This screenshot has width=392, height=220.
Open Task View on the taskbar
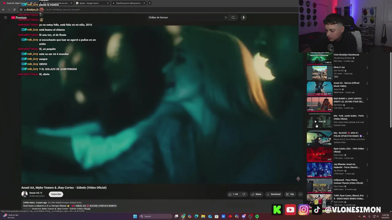point(176,216)
